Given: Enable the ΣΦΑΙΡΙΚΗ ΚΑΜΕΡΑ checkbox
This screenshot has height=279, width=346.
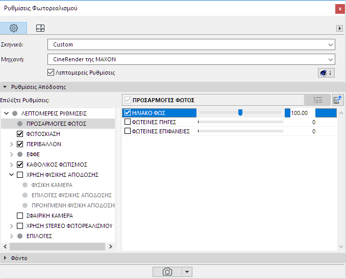Looking at the screenshot, I should click(20, 216).
